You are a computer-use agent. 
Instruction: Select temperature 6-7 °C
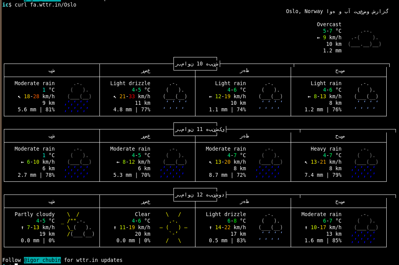332,221
